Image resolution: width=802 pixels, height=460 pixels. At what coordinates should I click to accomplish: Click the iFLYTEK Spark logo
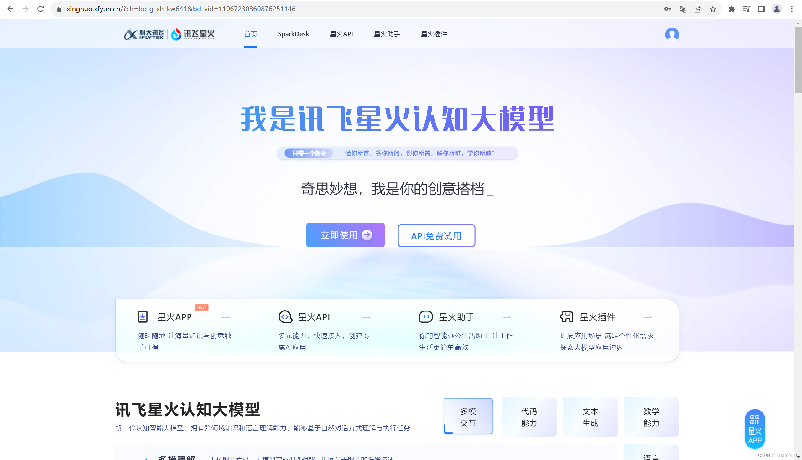coord(192,34)
